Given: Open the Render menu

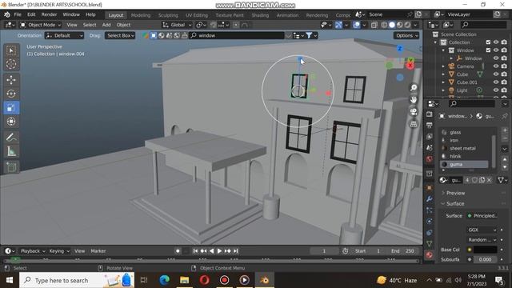Looking at the screenshot, I should 49,14.
